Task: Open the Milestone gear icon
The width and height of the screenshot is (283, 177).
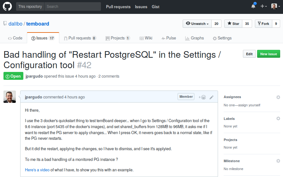Action: [x=278, y=161]
